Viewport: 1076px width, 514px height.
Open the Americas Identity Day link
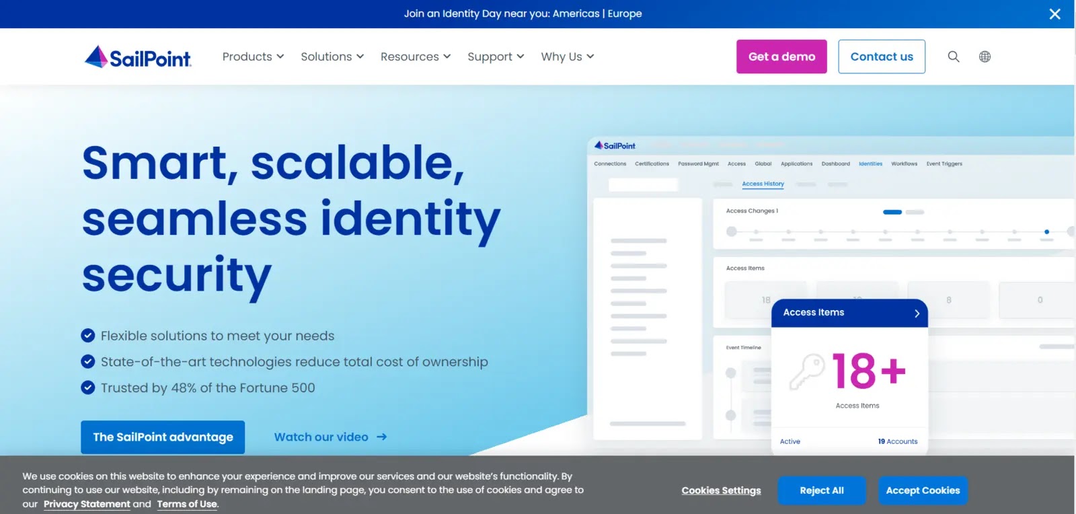(576, 13)
